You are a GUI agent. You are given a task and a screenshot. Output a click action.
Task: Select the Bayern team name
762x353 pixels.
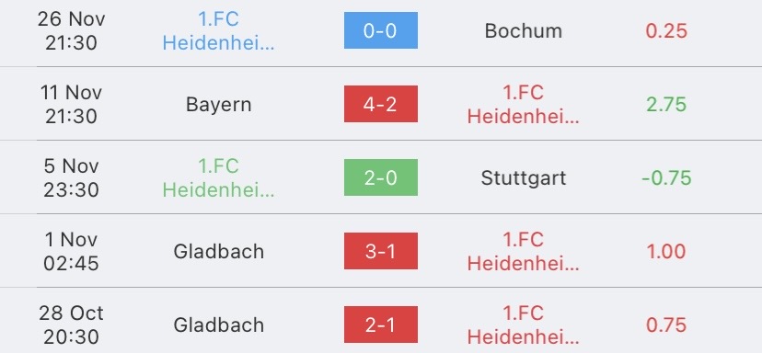219,105
